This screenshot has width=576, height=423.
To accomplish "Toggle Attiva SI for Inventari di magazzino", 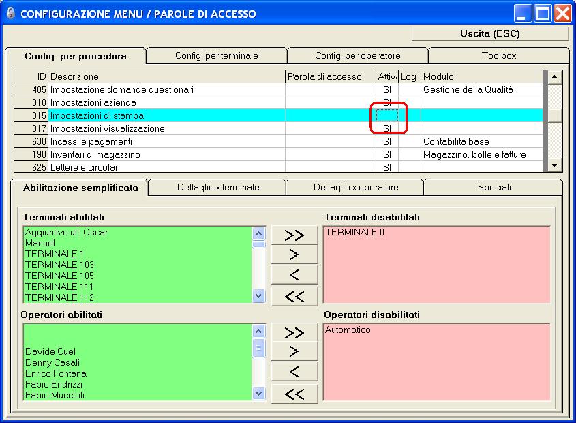I will 386,154.
